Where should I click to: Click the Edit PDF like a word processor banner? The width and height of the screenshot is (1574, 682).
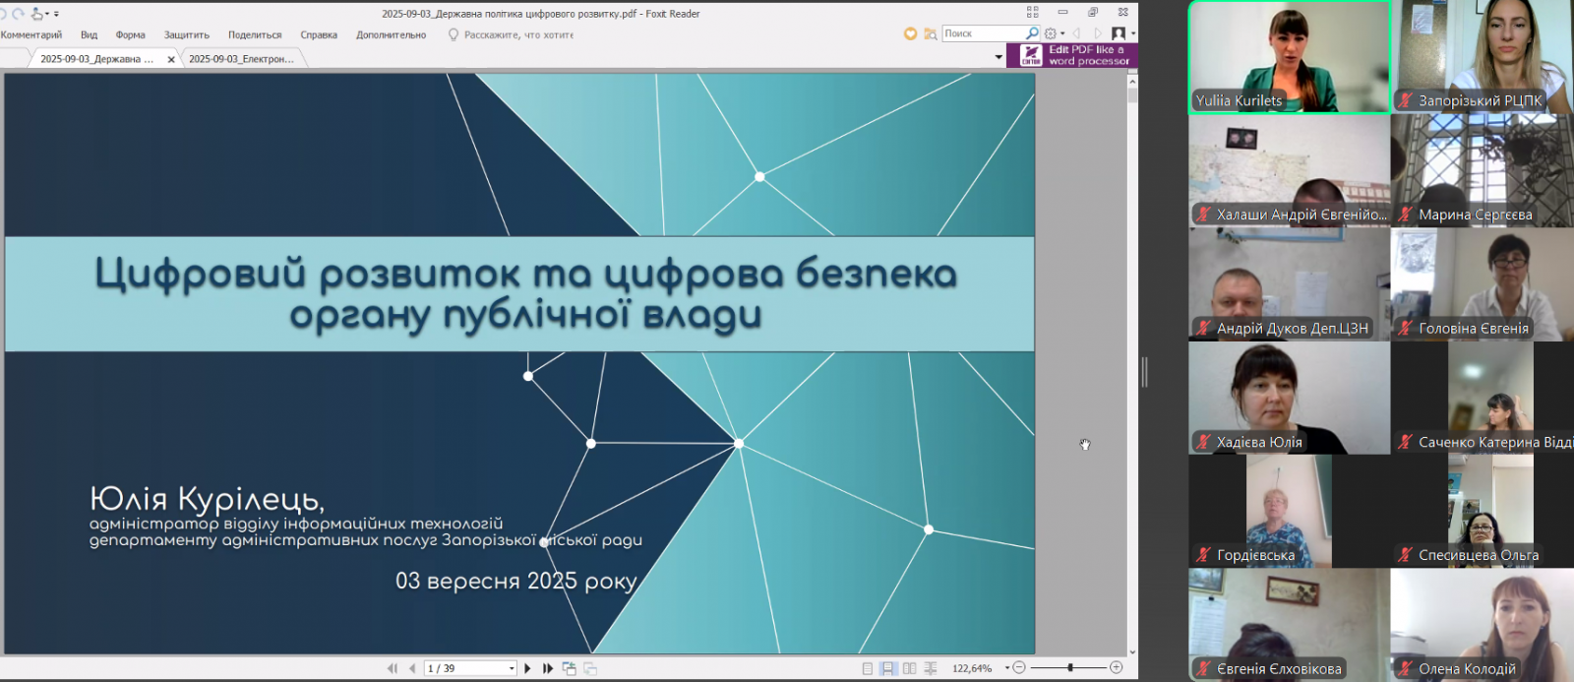point(1071,55)
